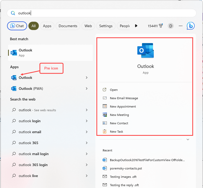Open the D account avatar
This screenshot has width=203, height=188.
click(x=171, y=26)
